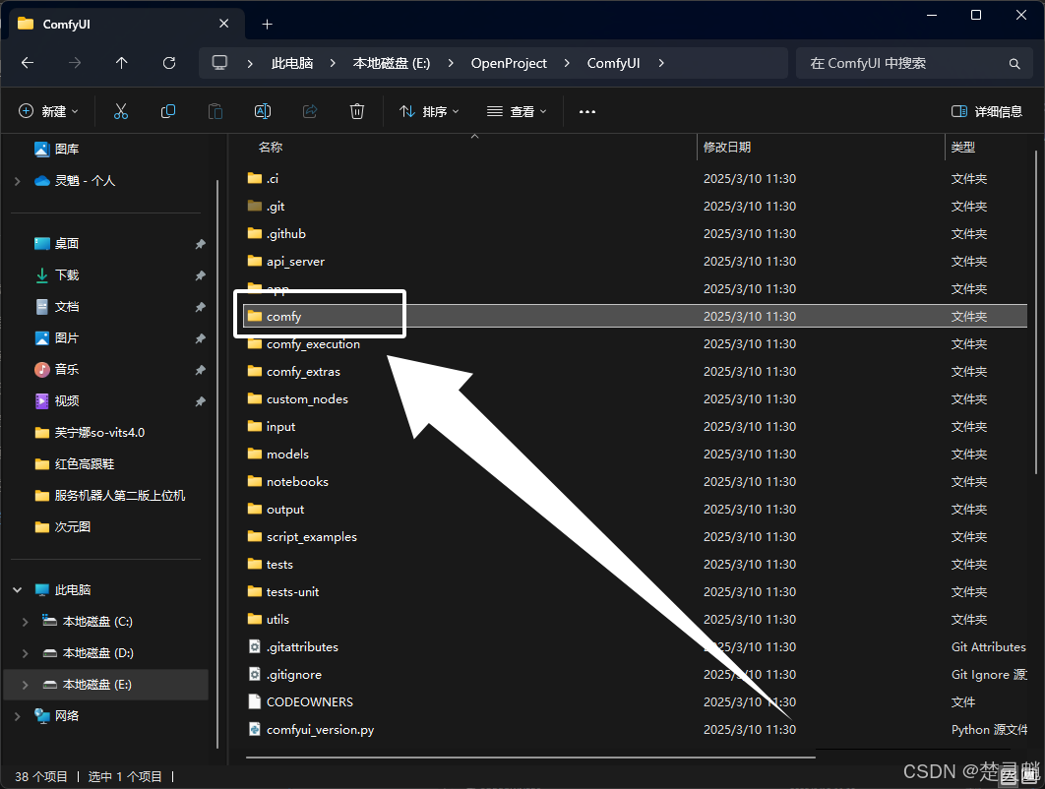The height and width of the screenshot is (789, 1045).
Task: Expand 本地磁盘 (D:) in tree
Action: [x=26, y=653]
